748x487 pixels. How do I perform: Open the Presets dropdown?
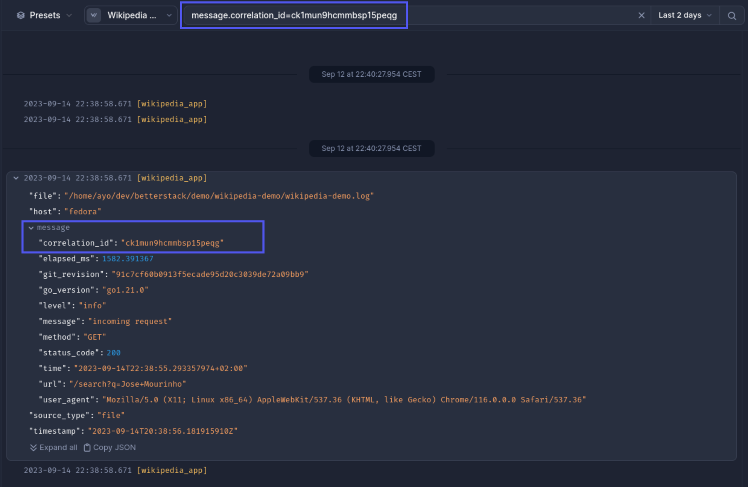tap(45, 15)
